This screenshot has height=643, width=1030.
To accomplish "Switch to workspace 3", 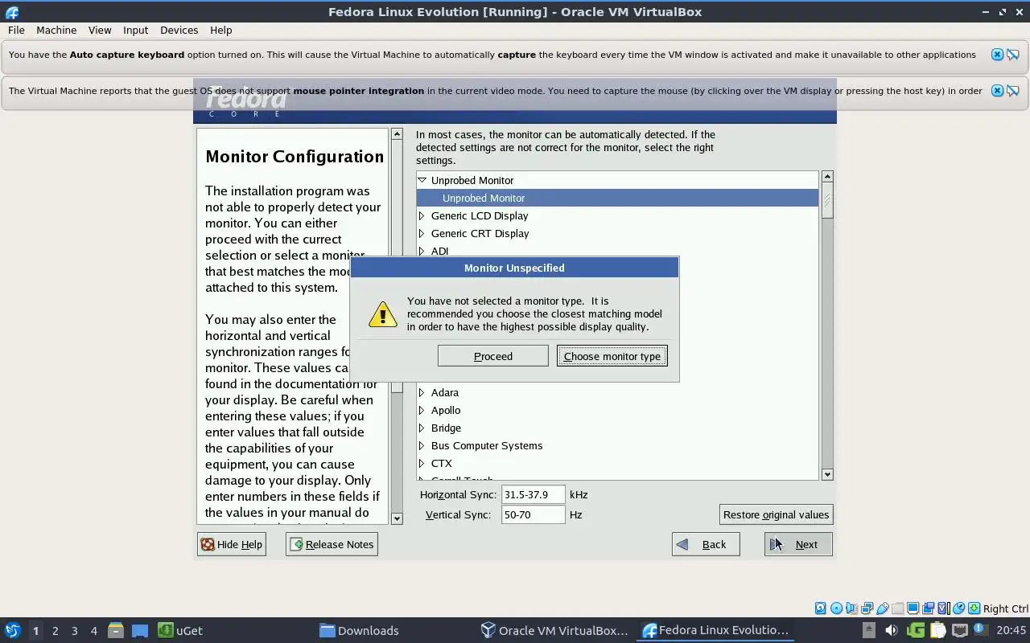I will pyautogui.click(x=74, y=631).
